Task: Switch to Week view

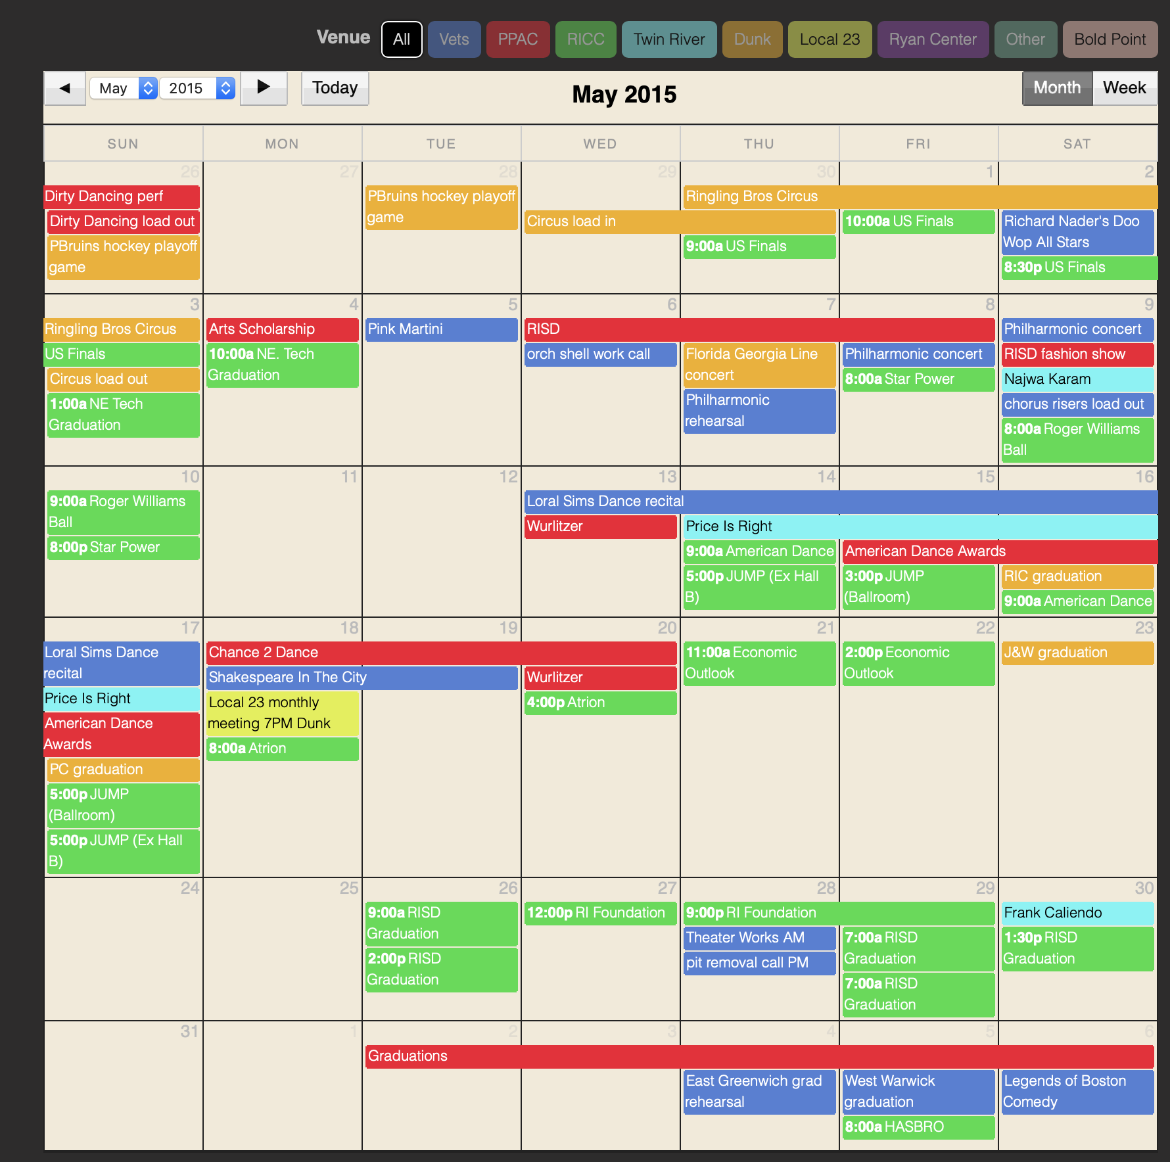Action: pyautogui.click(x=1124, y=88)
